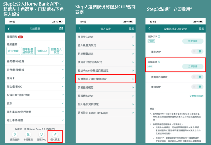
Task: Expand 線上申請/權益 section
Action: (35, 120)
